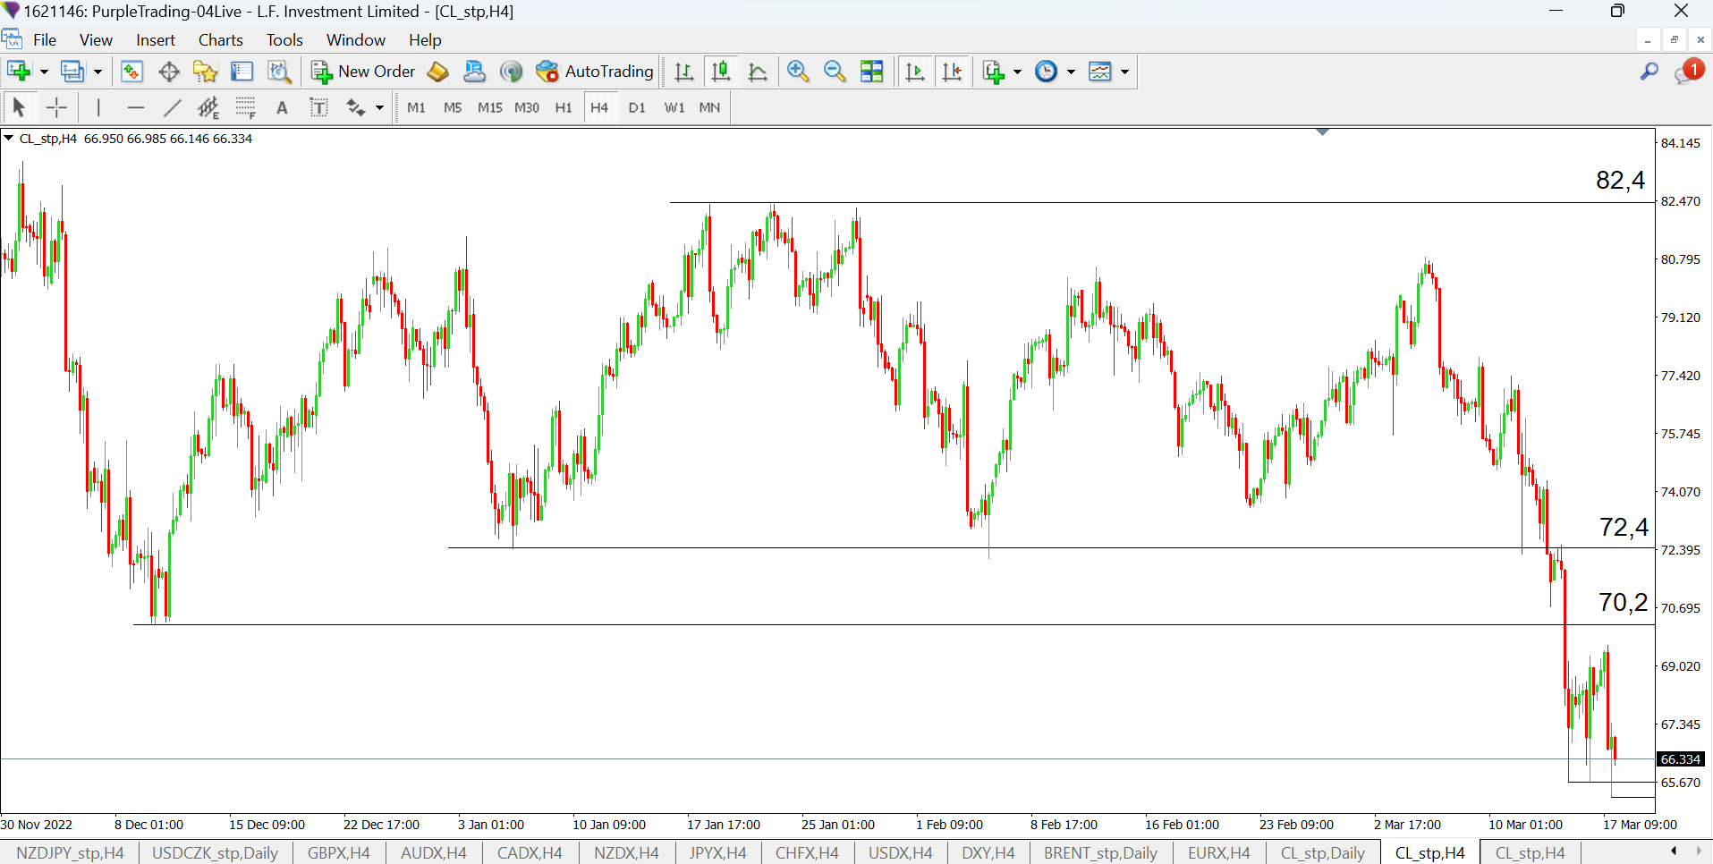The image size is (1713, 864).
Task: Select the Text tool
Action: click(x=282, y=108)
